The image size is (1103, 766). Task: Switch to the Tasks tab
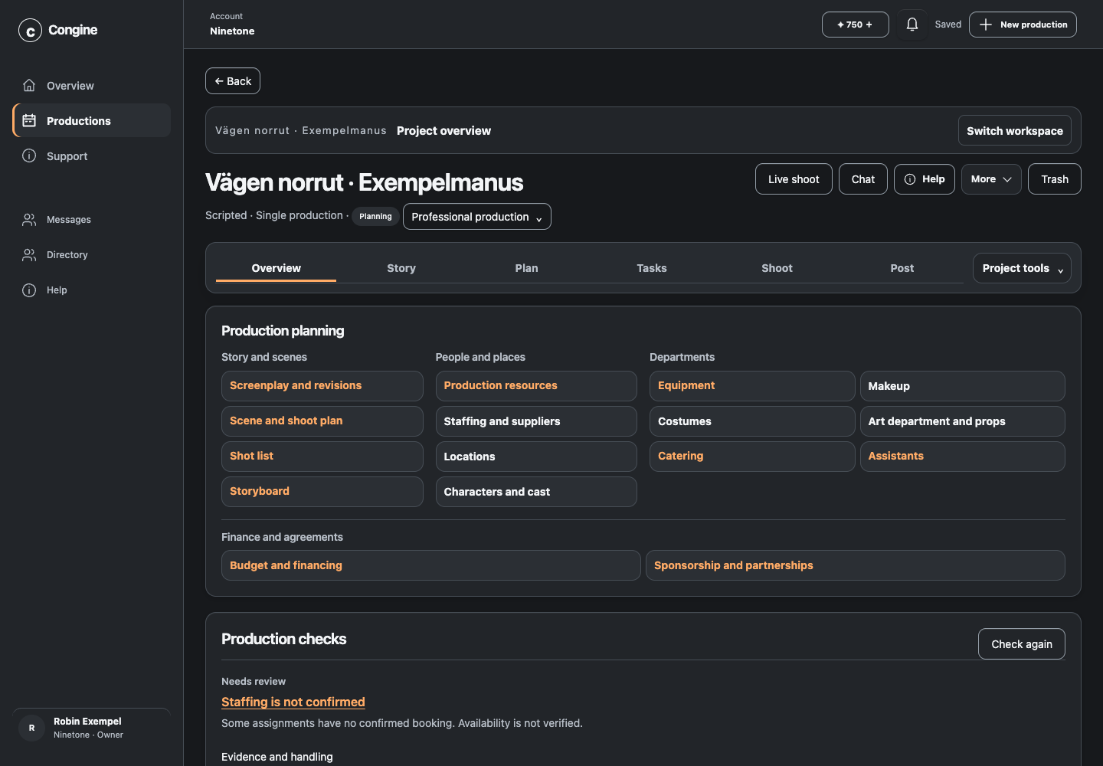click(652, 268)
